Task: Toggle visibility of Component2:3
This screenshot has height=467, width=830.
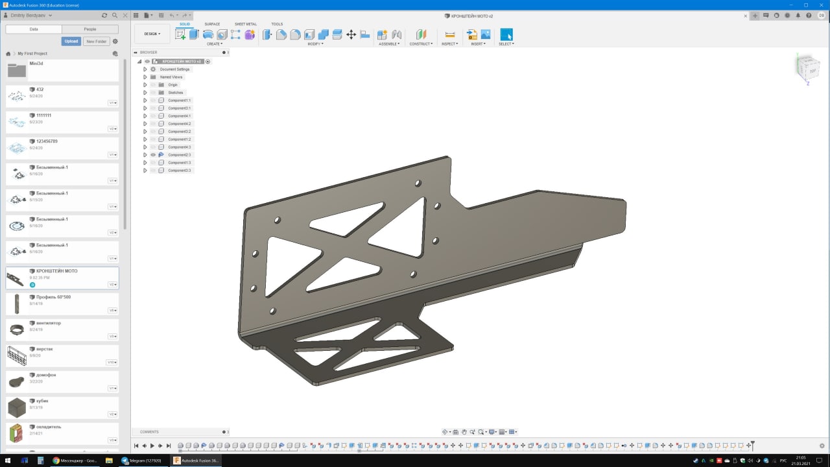Action: click(153, 155)
